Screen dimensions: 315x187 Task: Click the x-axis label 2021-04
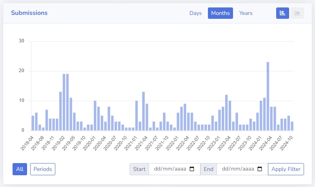(141, 143)
